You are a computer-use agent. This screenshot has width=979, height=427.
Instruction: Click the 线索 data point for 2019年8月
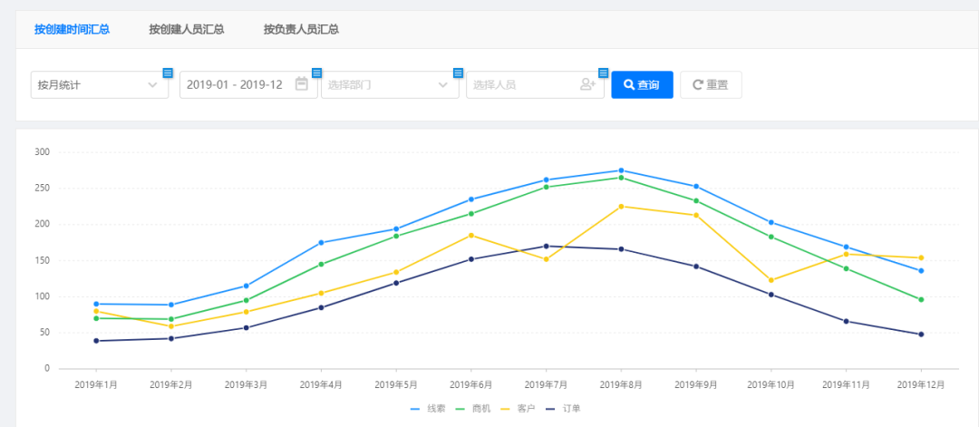point(621,170)
